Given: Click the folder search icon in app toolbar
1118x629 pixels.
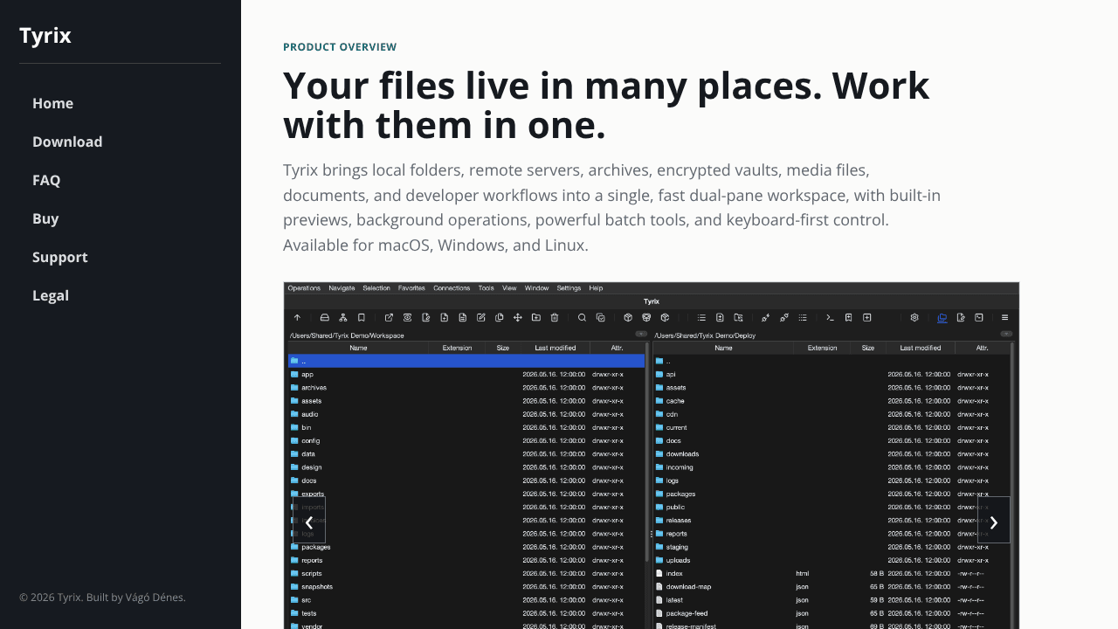Looking at the screenshot, I should [x=738, y=318].
